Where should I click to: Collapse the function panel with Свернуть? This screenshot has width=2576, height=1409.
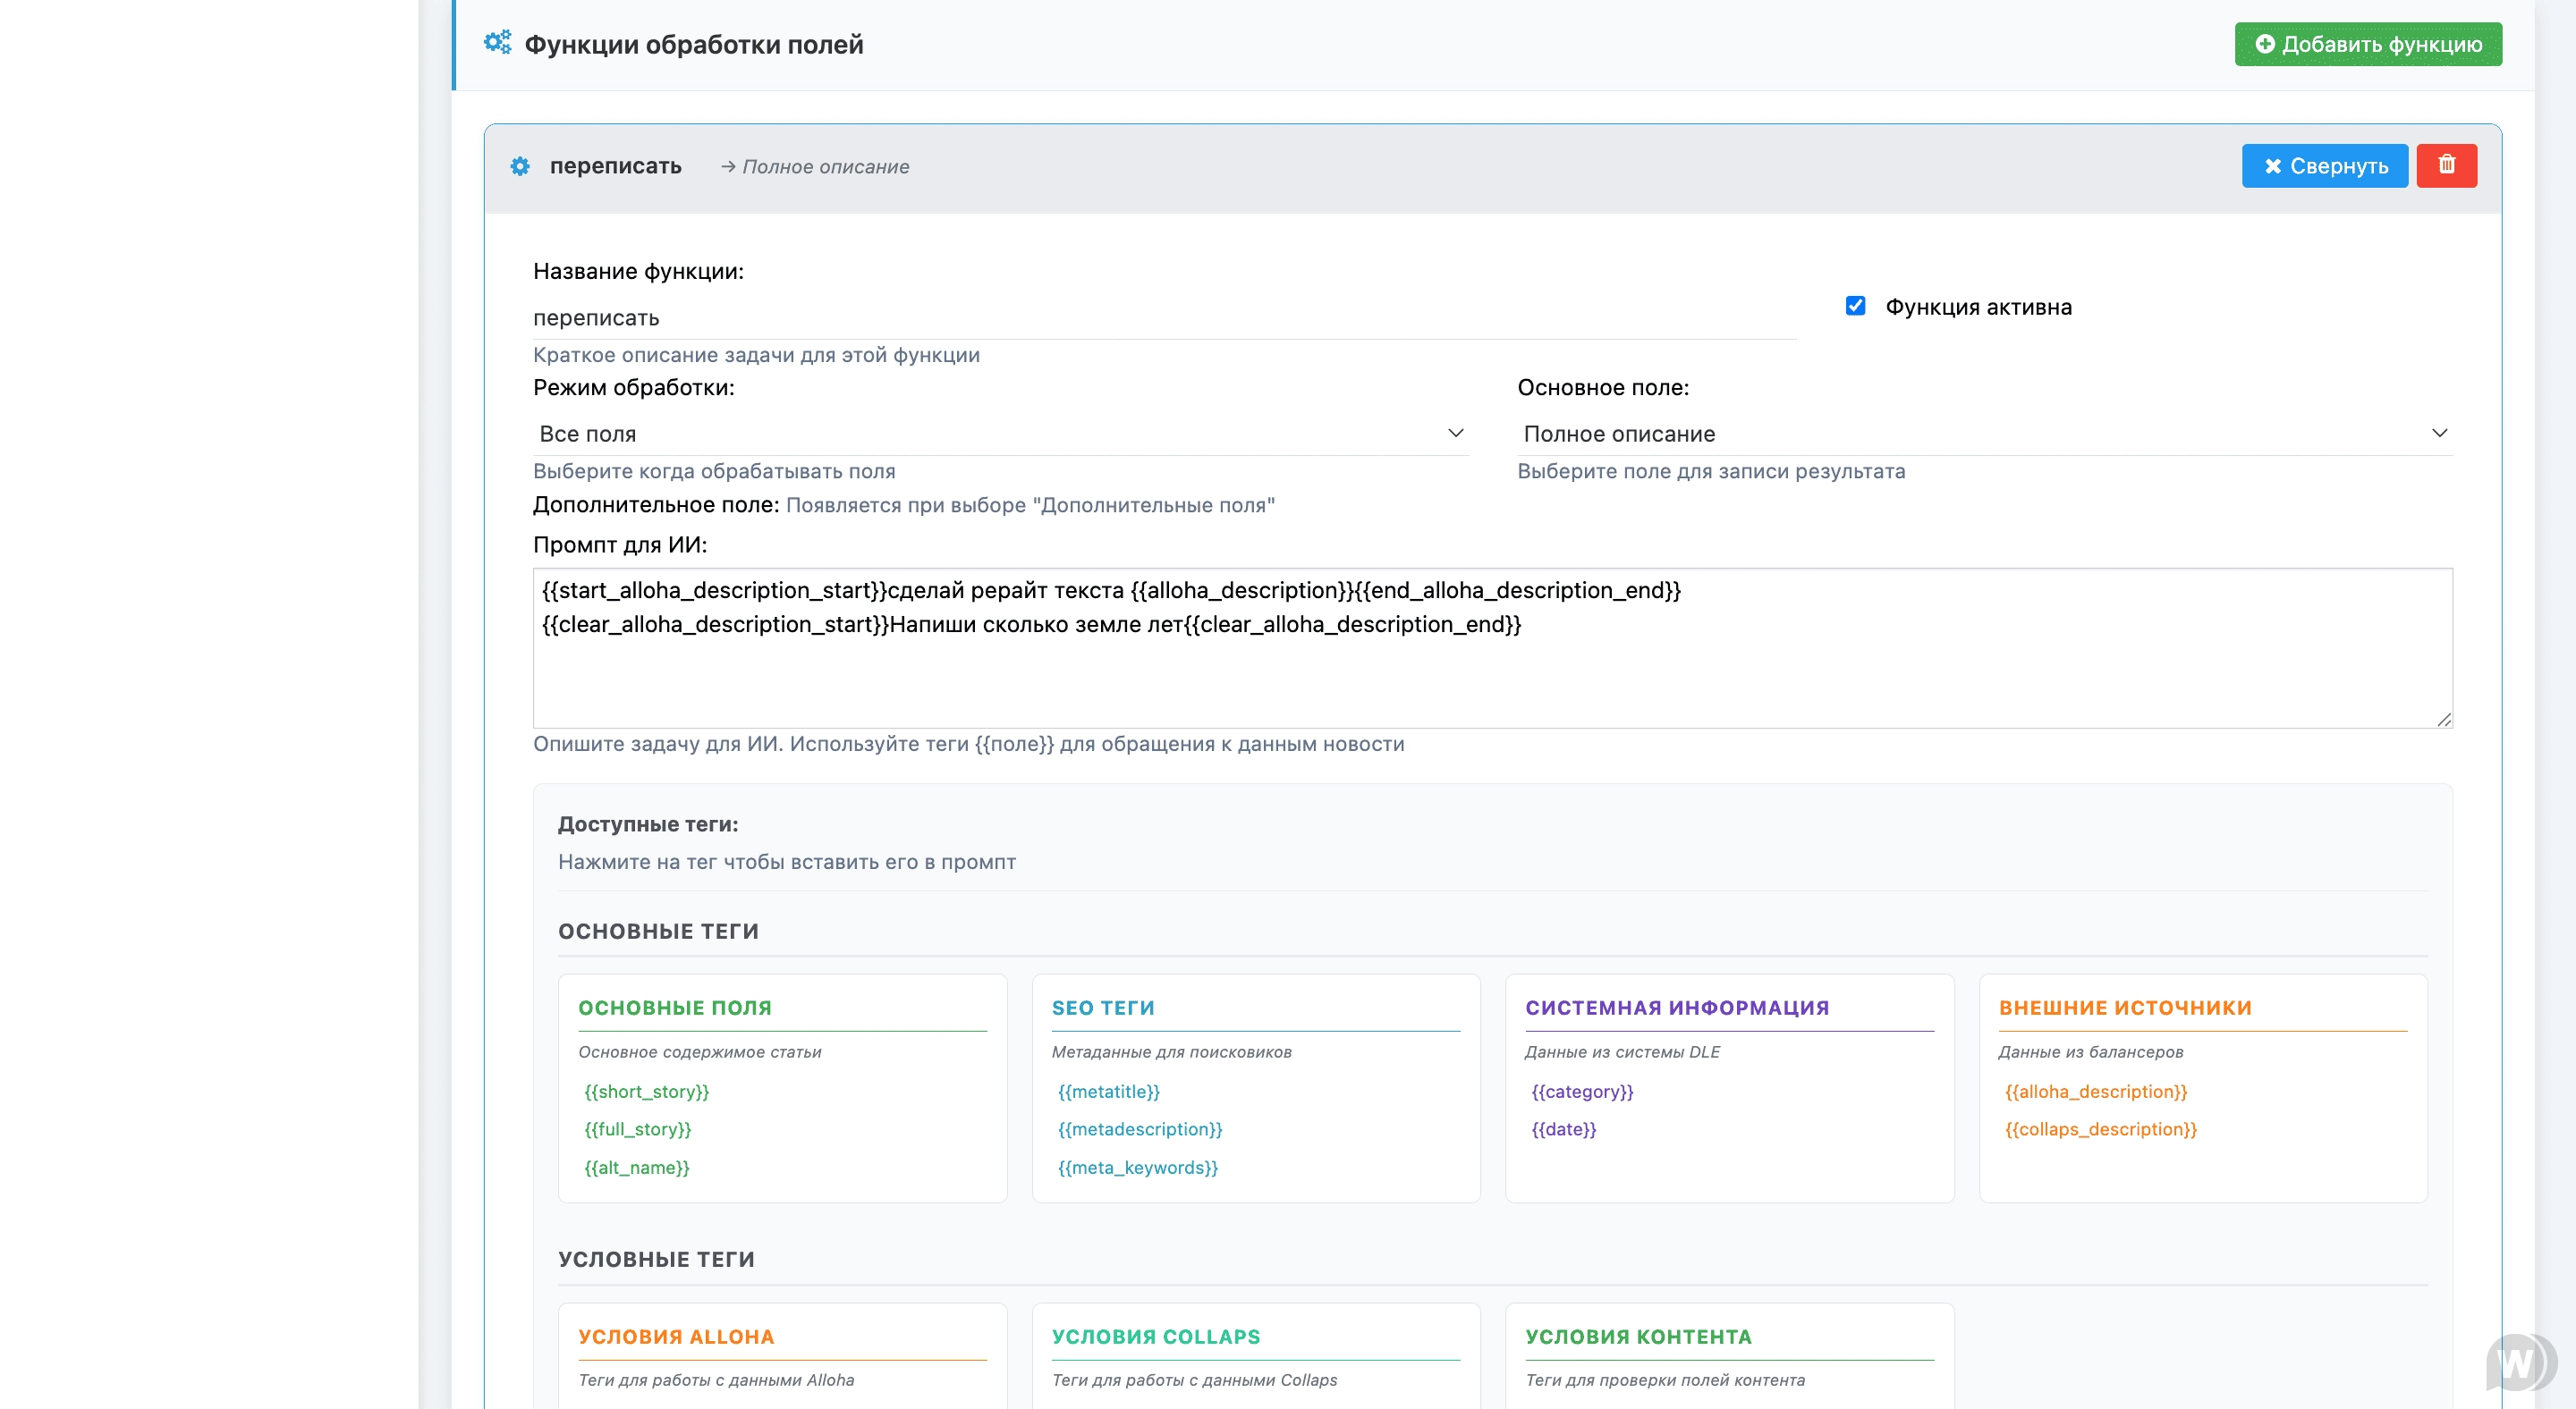[x=2324, y=166]
